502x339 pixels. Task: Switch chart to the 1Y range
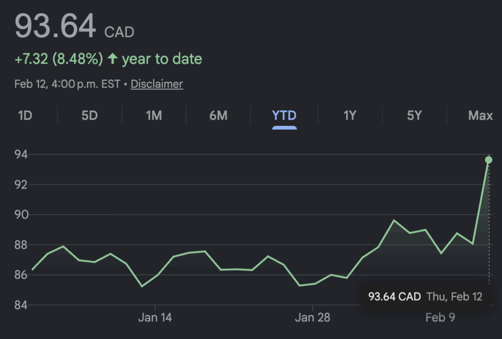coord(350,116)
